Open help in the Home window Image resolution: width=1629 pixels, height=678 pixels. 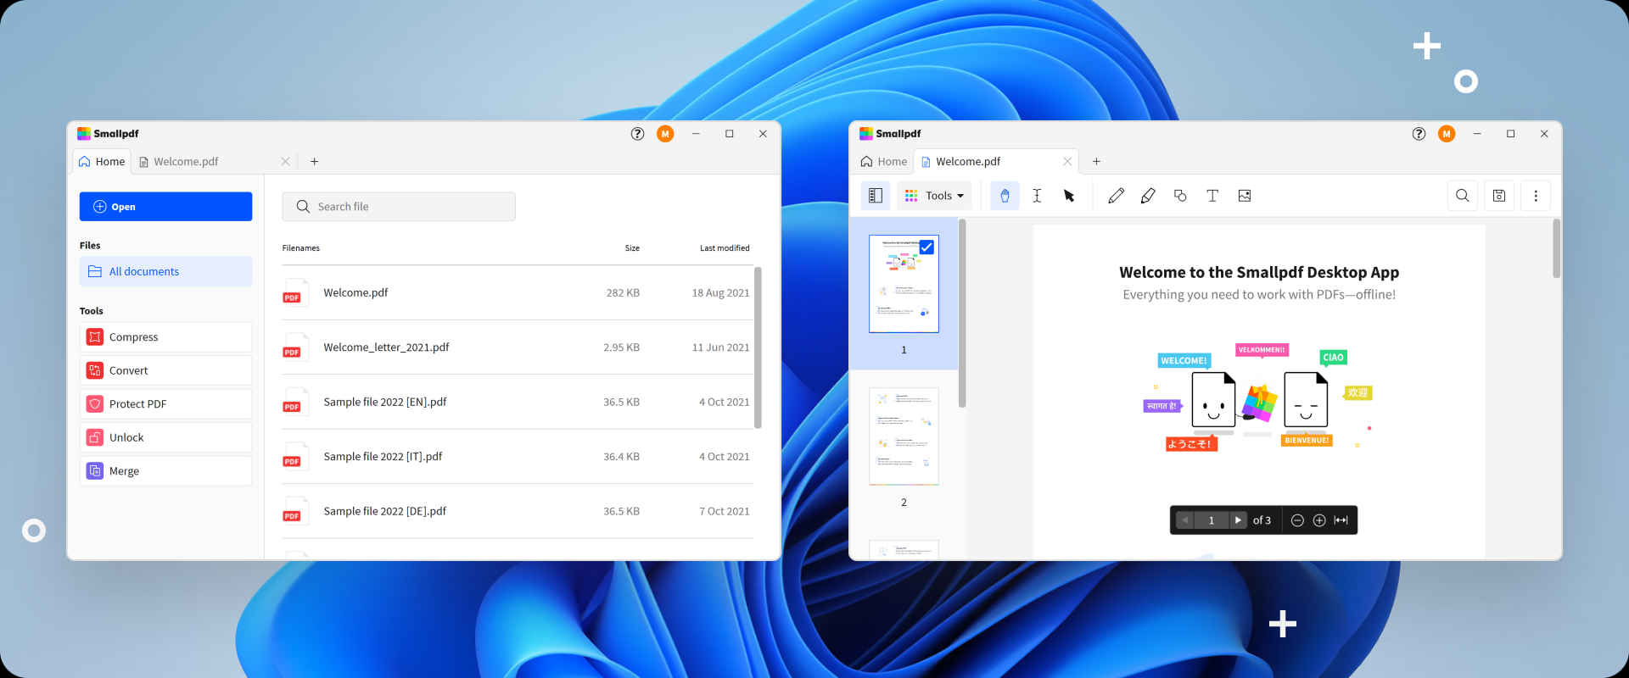point(637,134)
